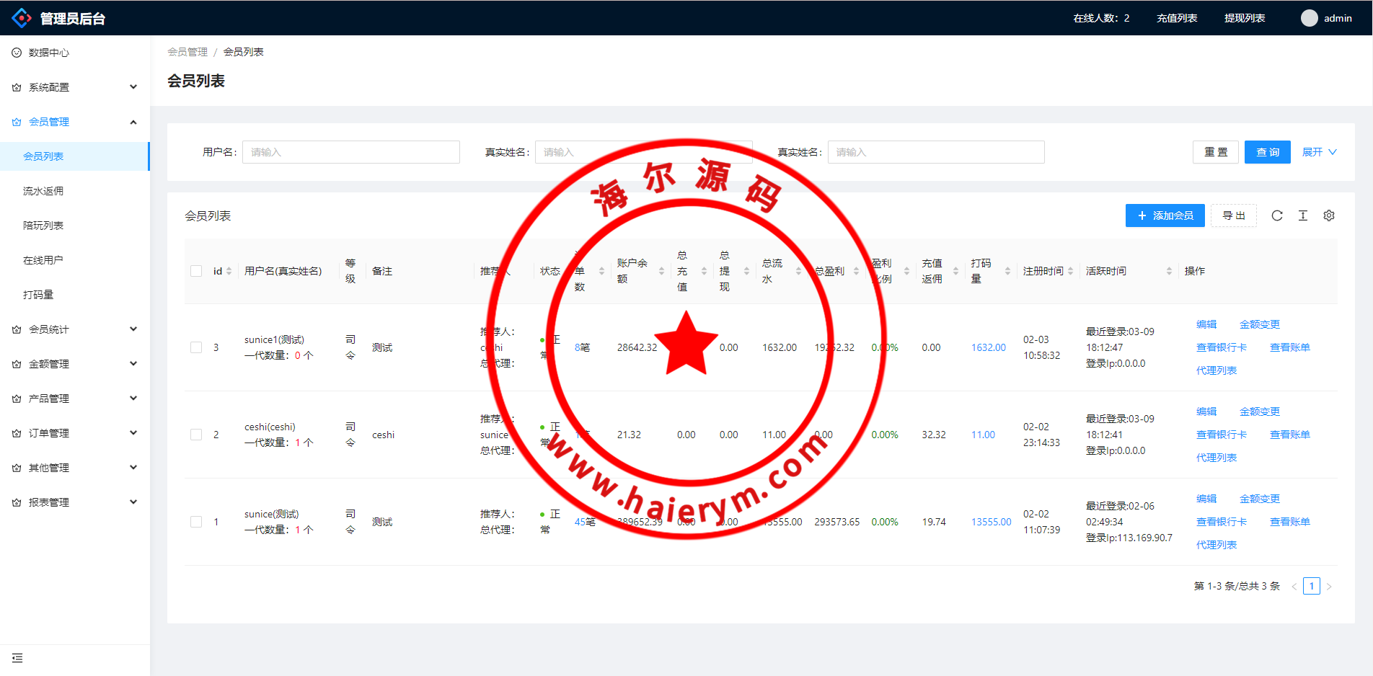Select the checkbox for member id 3
This screenshot has width=1373, height=676.
196,347
